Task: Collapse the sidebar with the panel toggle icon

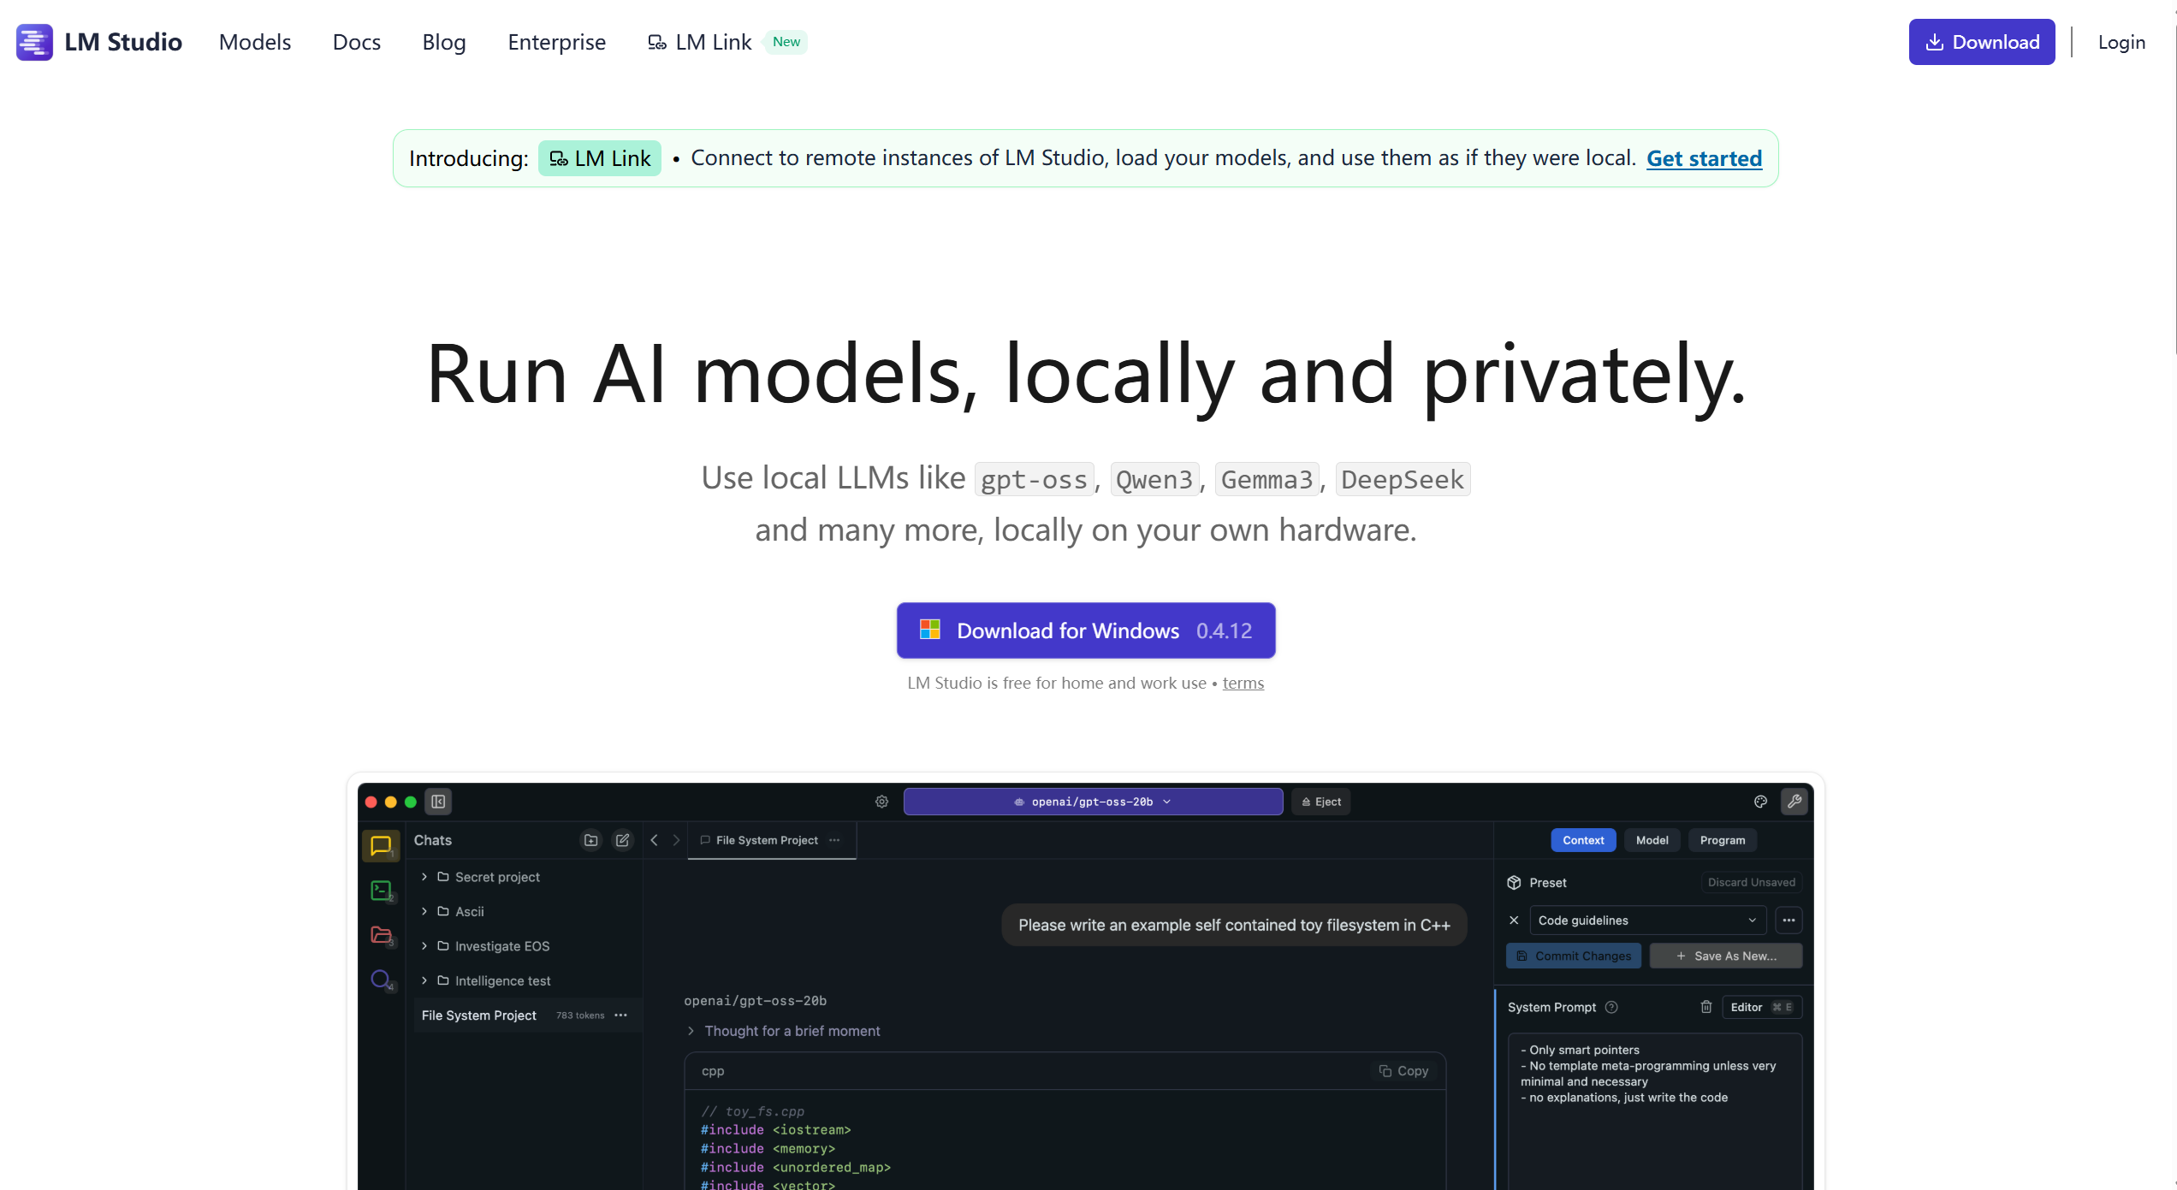Action: (438, 802)
